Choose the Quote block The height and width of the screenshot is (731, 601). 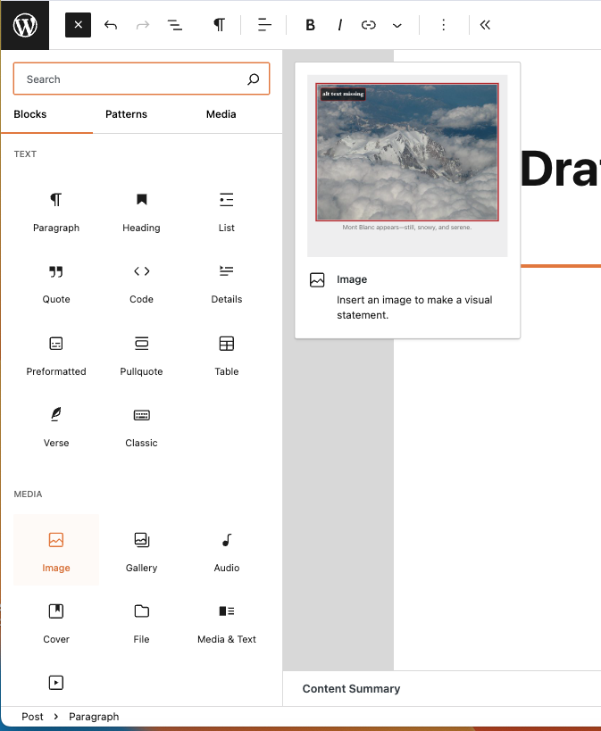click(56, 282)
